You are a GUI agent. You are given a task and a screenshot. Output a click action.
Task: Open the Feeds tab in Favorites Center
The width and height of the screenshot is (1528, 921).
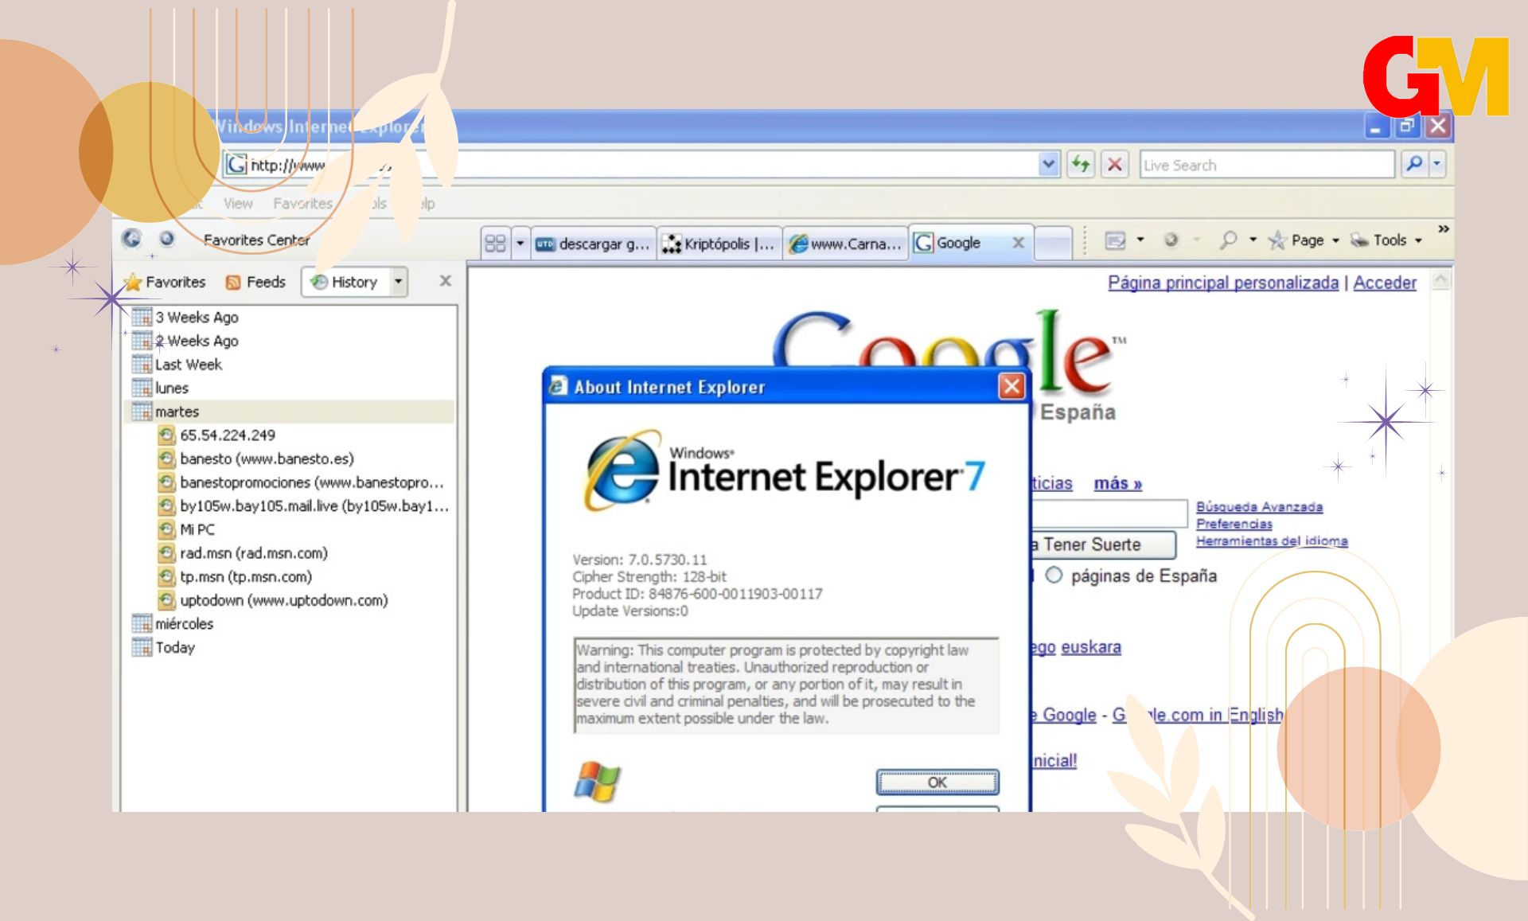[255, 282]
